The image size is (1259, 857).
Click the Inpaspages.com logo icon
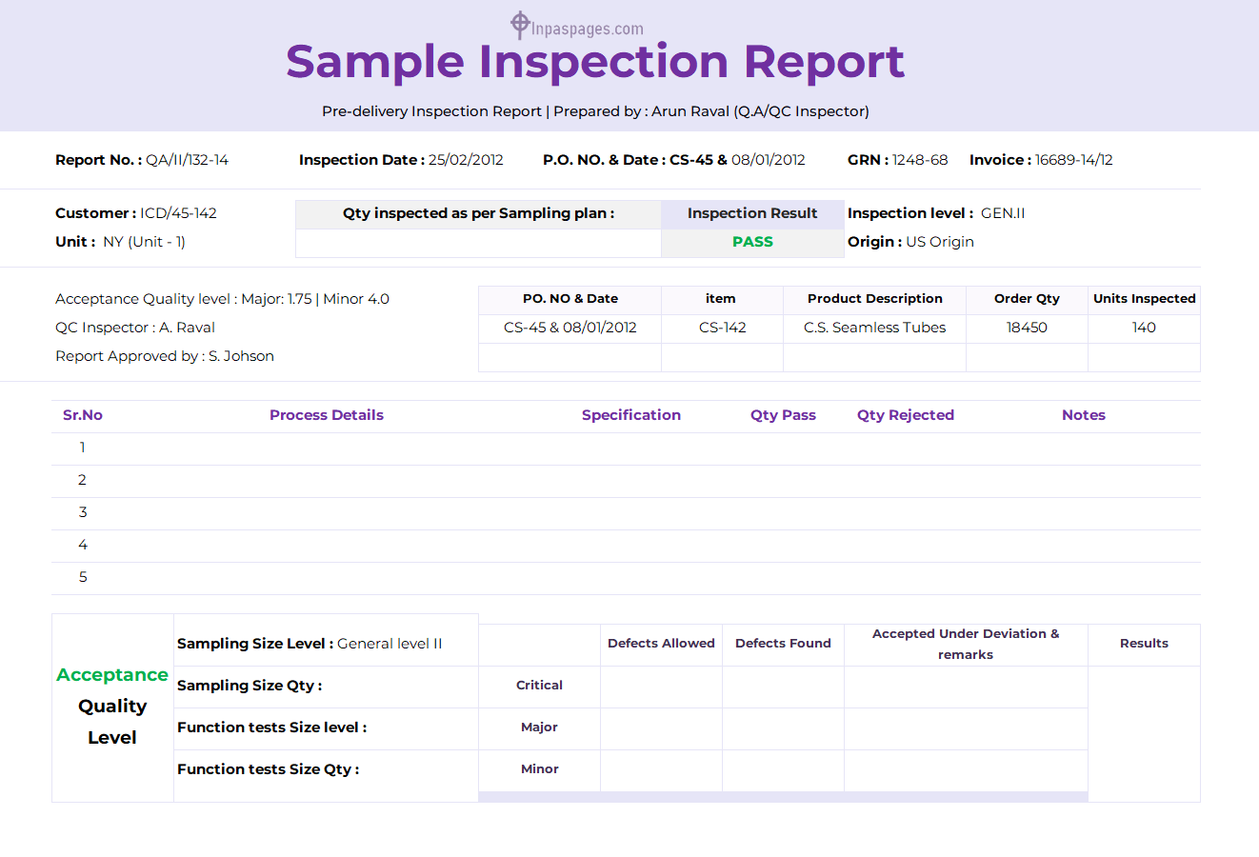click(519, 26)
